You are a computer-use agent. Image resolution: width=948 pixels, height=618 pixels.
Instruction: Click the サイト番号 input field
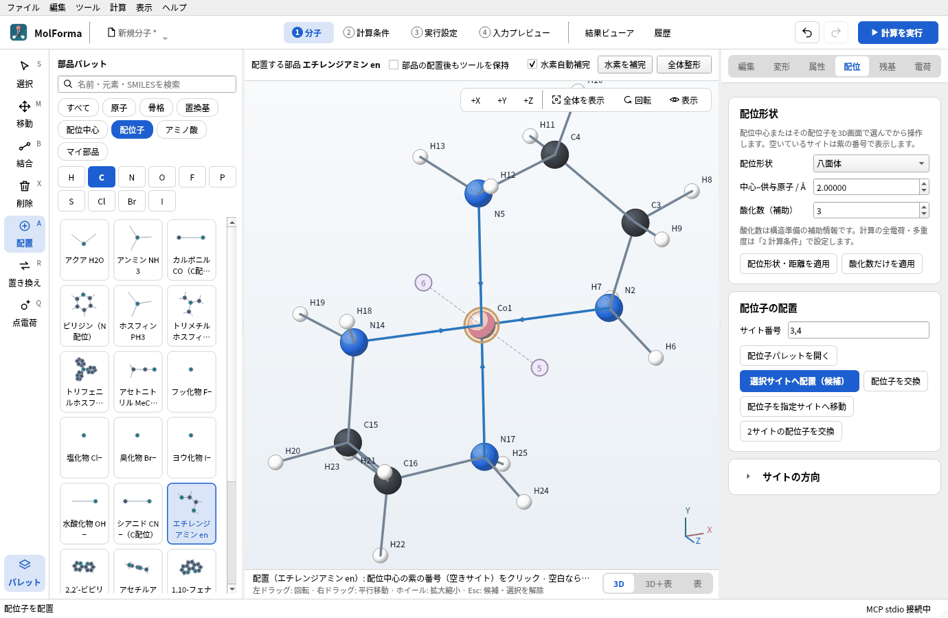(x=858, y=330)
